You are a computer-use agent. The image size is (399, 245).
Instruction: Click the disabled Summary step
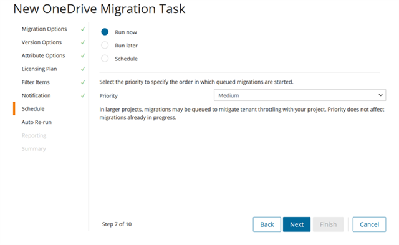tap(34, 149)
